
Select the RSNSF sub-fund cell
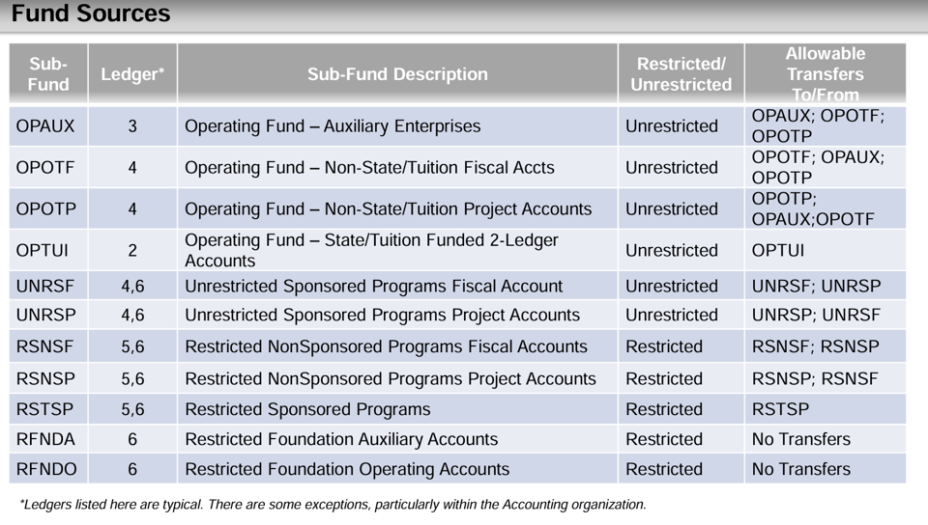[x=45, y=346]
